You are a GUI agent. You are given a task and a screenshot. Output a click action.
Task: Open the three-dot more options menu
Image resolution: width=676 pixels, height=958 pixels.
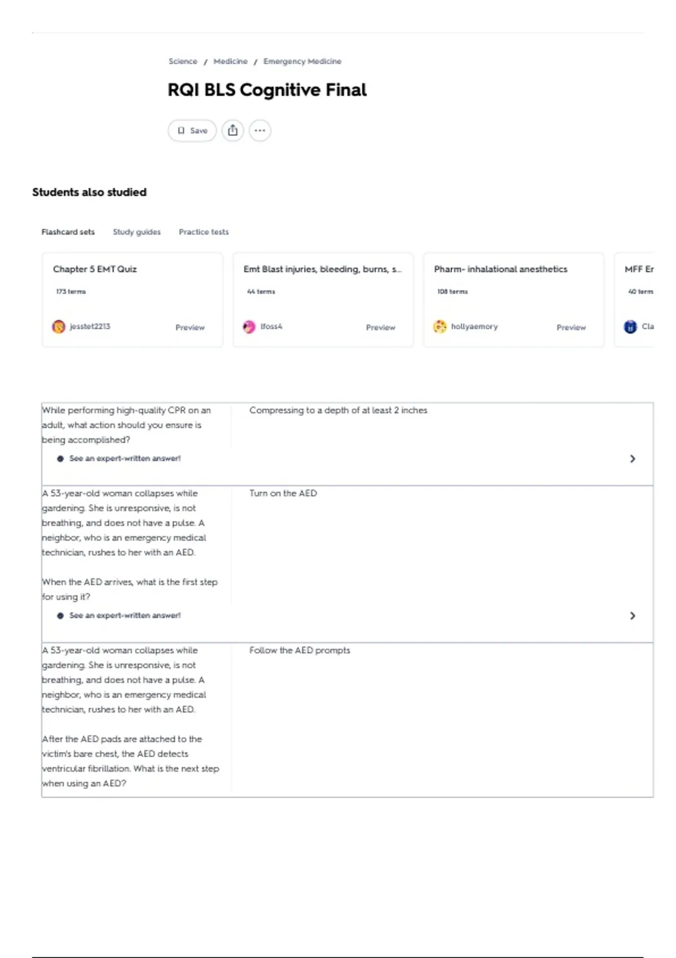(x=260, y=131)
